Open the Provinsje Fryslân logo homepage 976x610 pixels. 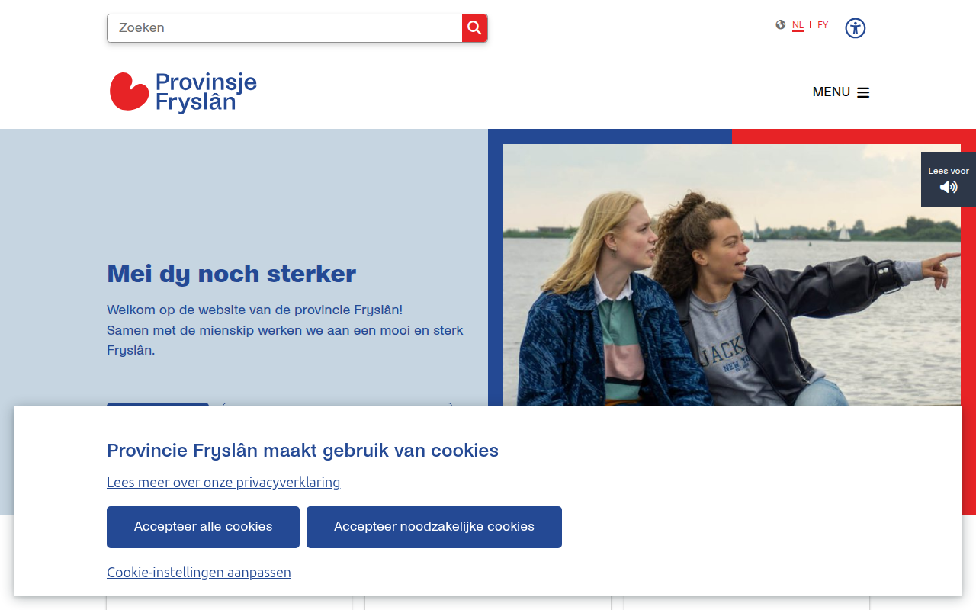click(183, 92)
